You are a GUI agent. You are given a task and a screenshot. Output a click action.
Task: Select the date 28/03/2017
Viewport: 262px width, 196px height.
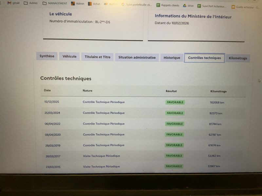(53, 156)
